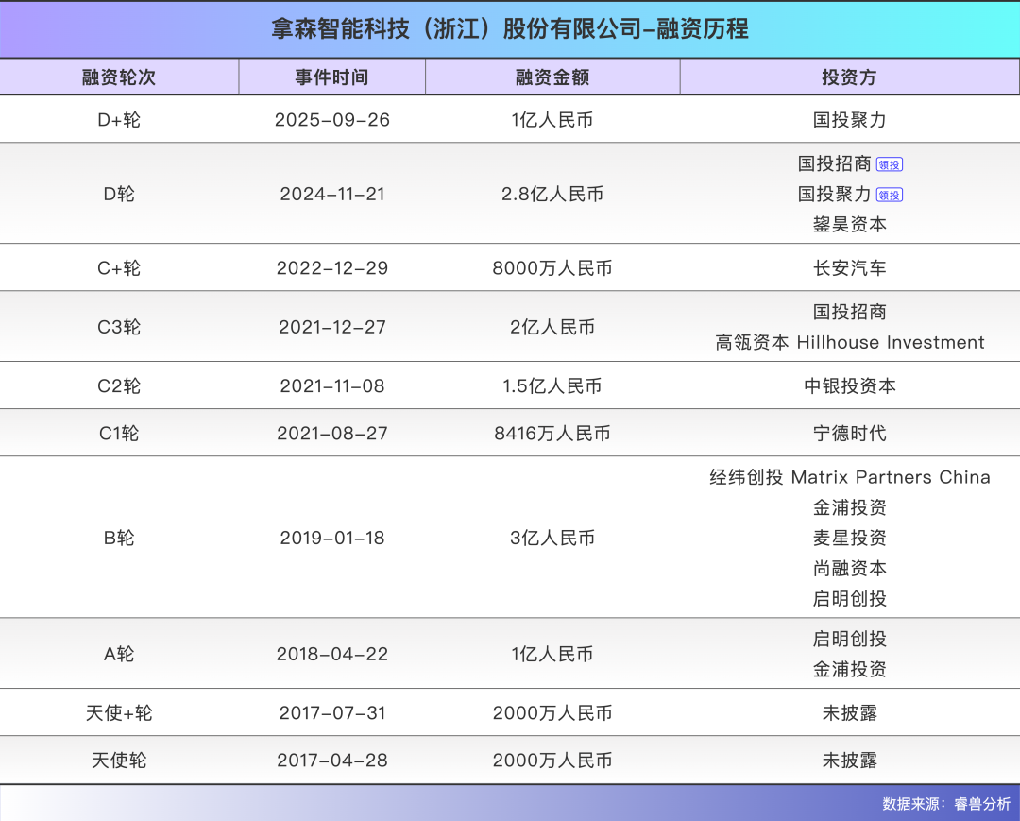Select the amount 8000万人民币
The width and height of the screenshot is (1020, 821).
pos(552,268)
